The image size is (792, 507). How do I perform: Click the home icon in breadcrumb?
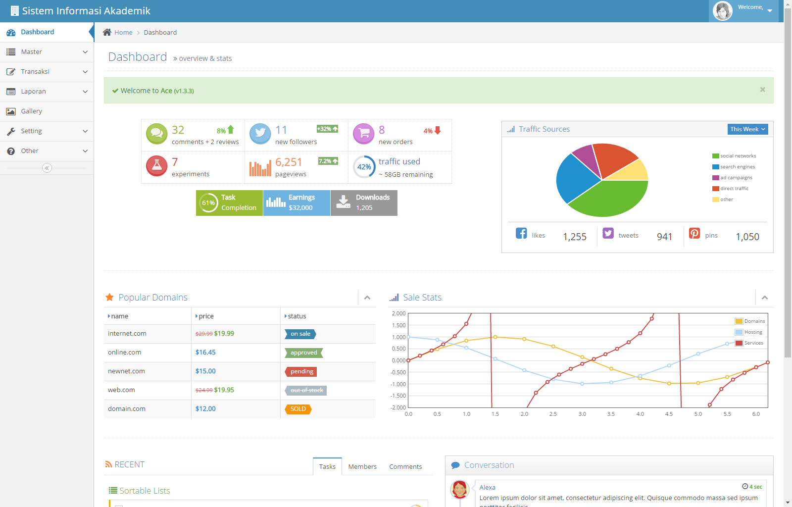[107, 32]
